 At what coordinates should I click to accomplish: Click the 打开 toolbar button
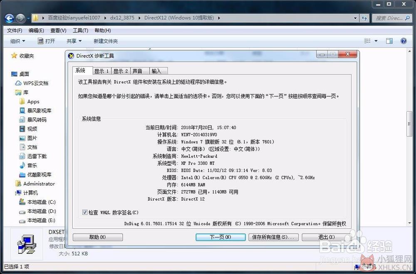click(x=47, y=41)
